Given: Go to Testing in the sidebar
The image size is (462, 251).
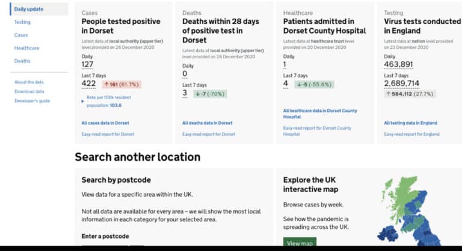Looking at the screenshot, I should tap(22, 22).
